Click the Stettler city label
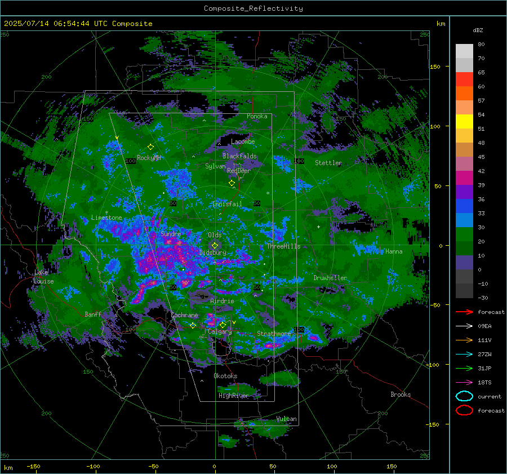The width and height of the screenshot is (507, 474). pos(328,163)
